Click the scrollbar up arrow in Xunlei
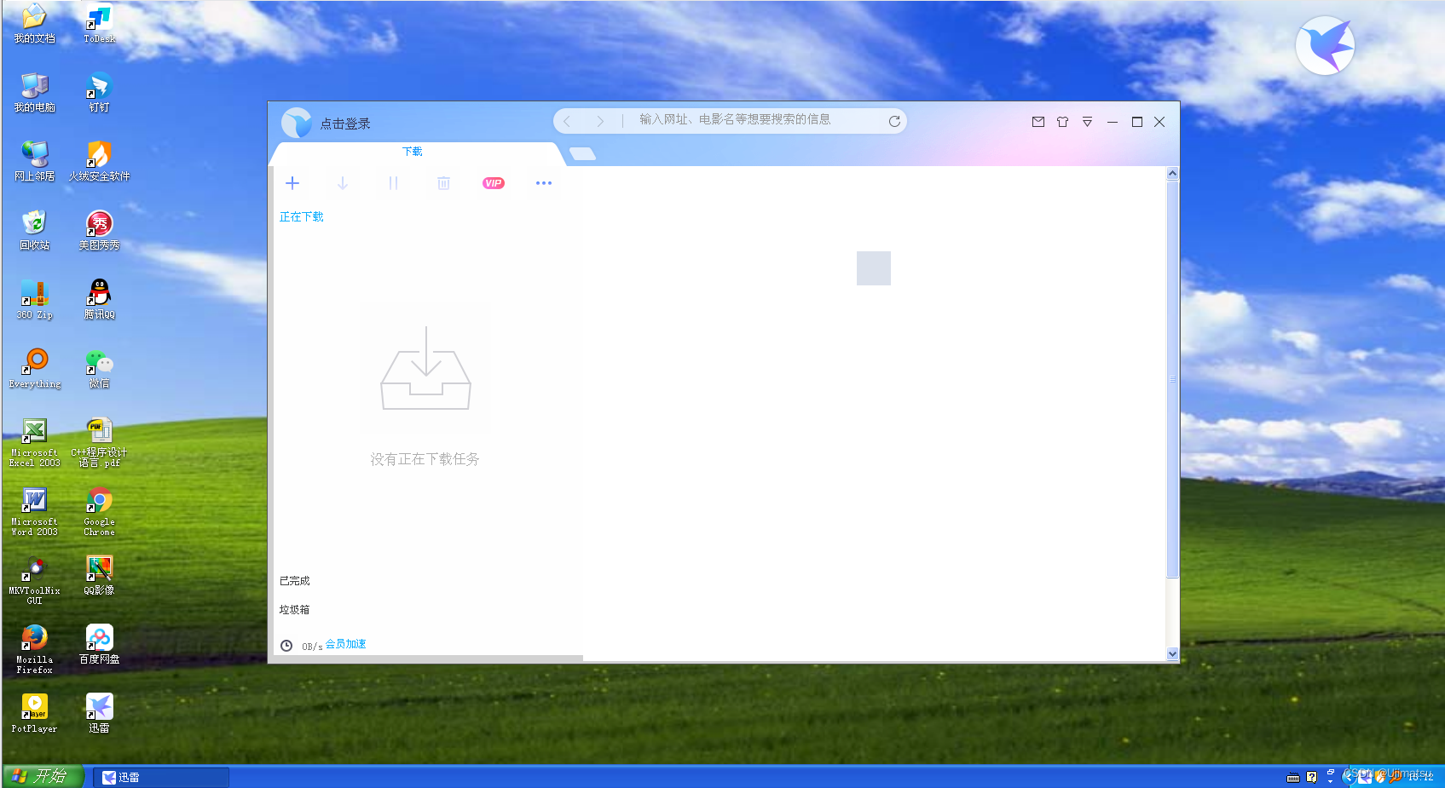 tap(1172, 173)
